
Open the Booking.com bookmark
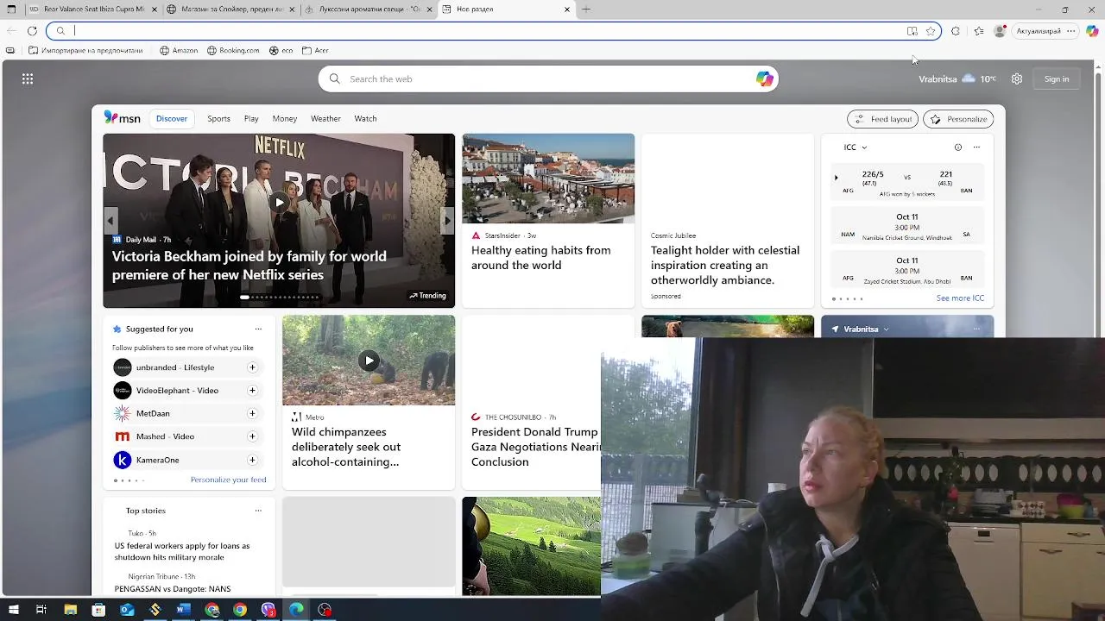pyautogui.click(x=233, y=50)
